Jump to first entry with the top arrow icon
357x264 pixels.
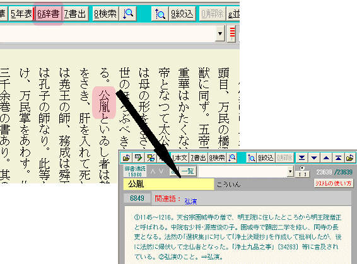coord(338,158)
